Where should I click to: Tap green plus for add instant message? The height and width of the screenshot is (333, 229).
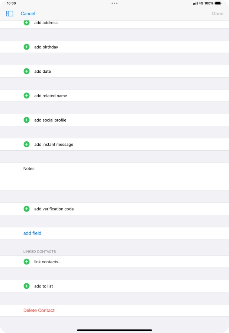click(26, 144)
